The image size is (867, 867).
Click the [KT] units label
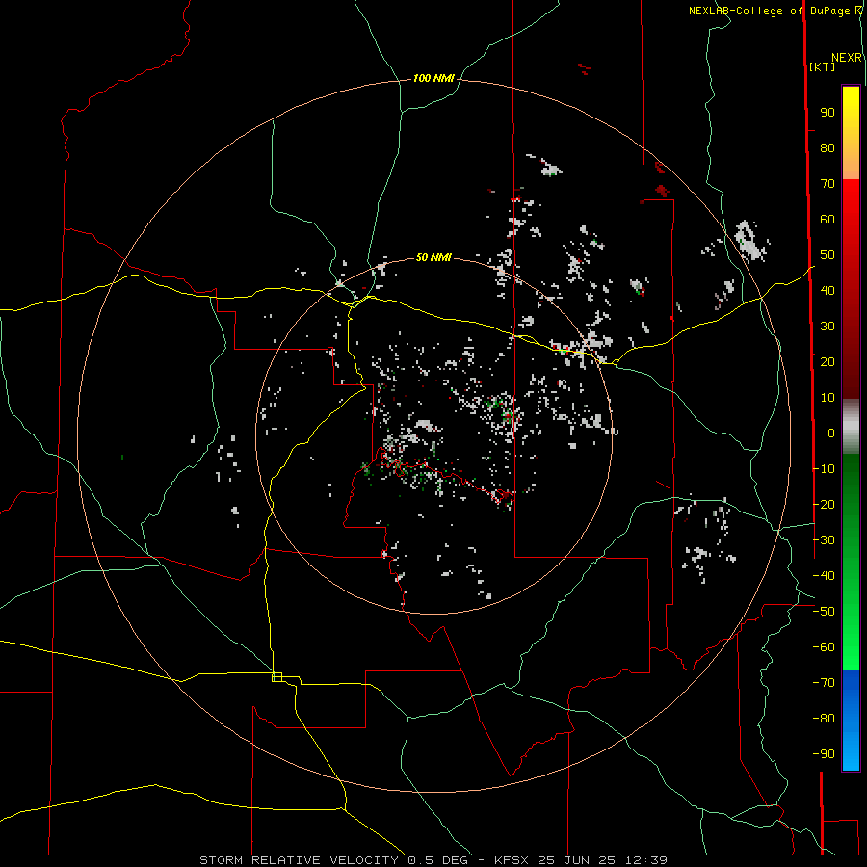pyautogui.click(x=823, y=66)
